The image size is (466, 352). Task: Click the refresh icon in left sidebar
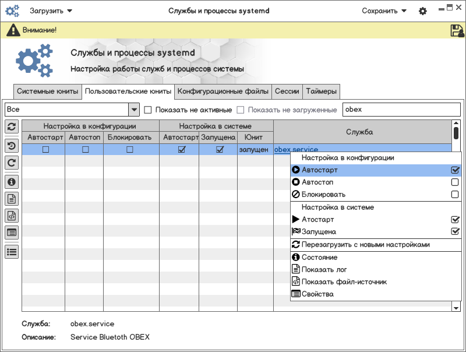click(12, 126)
